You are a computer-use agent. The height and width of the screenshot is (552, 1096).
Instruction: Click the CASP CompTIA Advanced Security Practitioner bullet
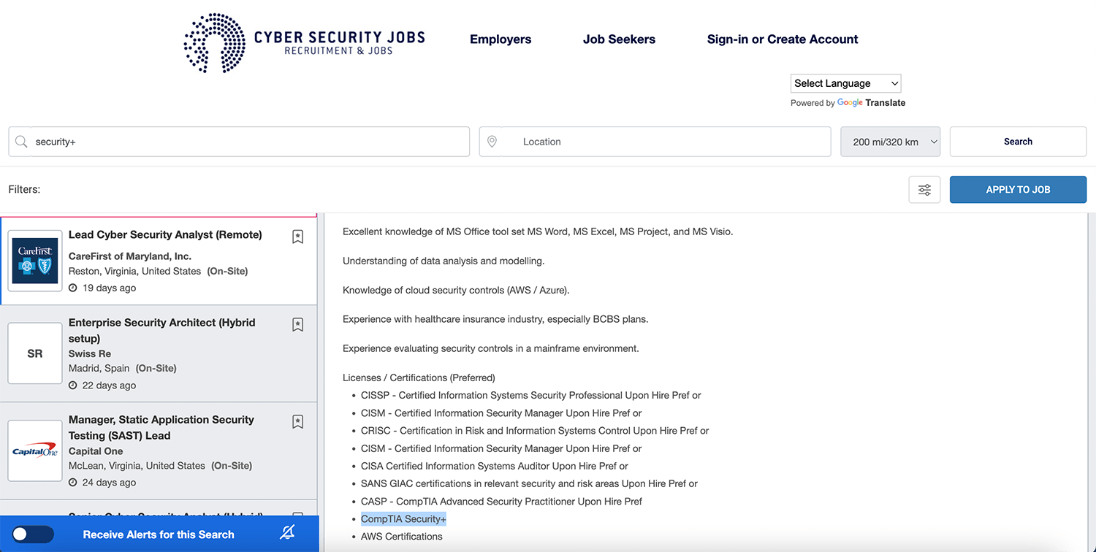[x=501, y=502]
